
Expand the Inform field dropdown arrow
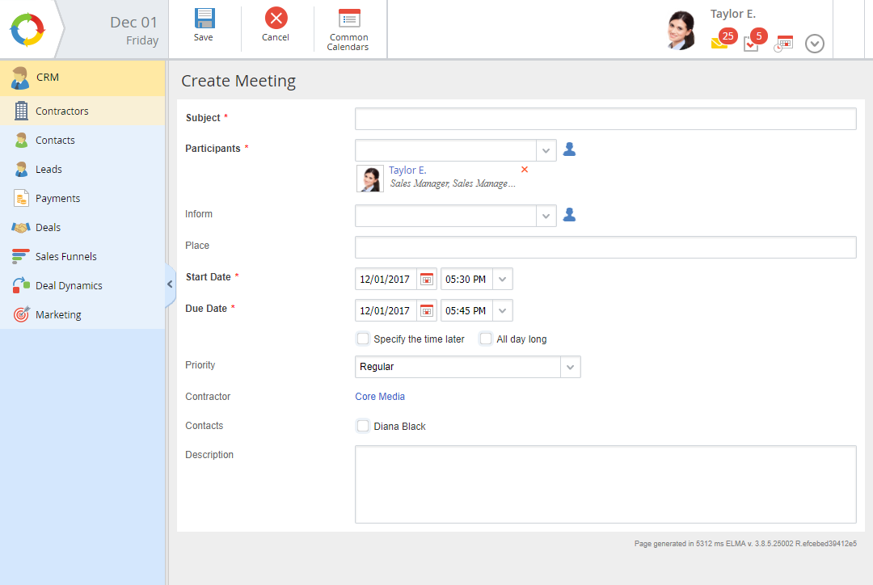(546, 216)
